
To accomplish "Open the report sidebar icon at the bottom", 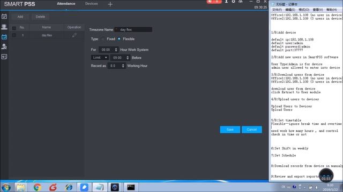I will click(x=4, y=57).
